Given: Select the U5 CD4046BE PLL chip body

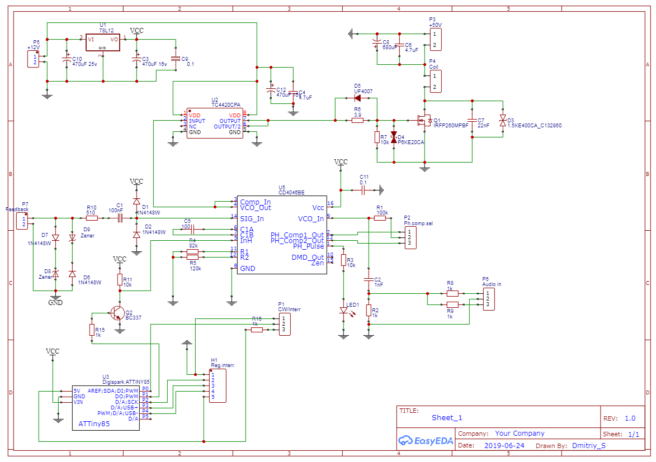Looking at the screenshot, I should 282,235.
